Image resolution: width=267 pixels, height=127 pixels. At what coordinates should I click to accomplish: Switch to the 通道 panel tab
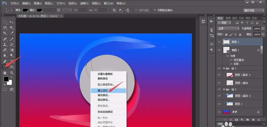(x=228, y=18)
